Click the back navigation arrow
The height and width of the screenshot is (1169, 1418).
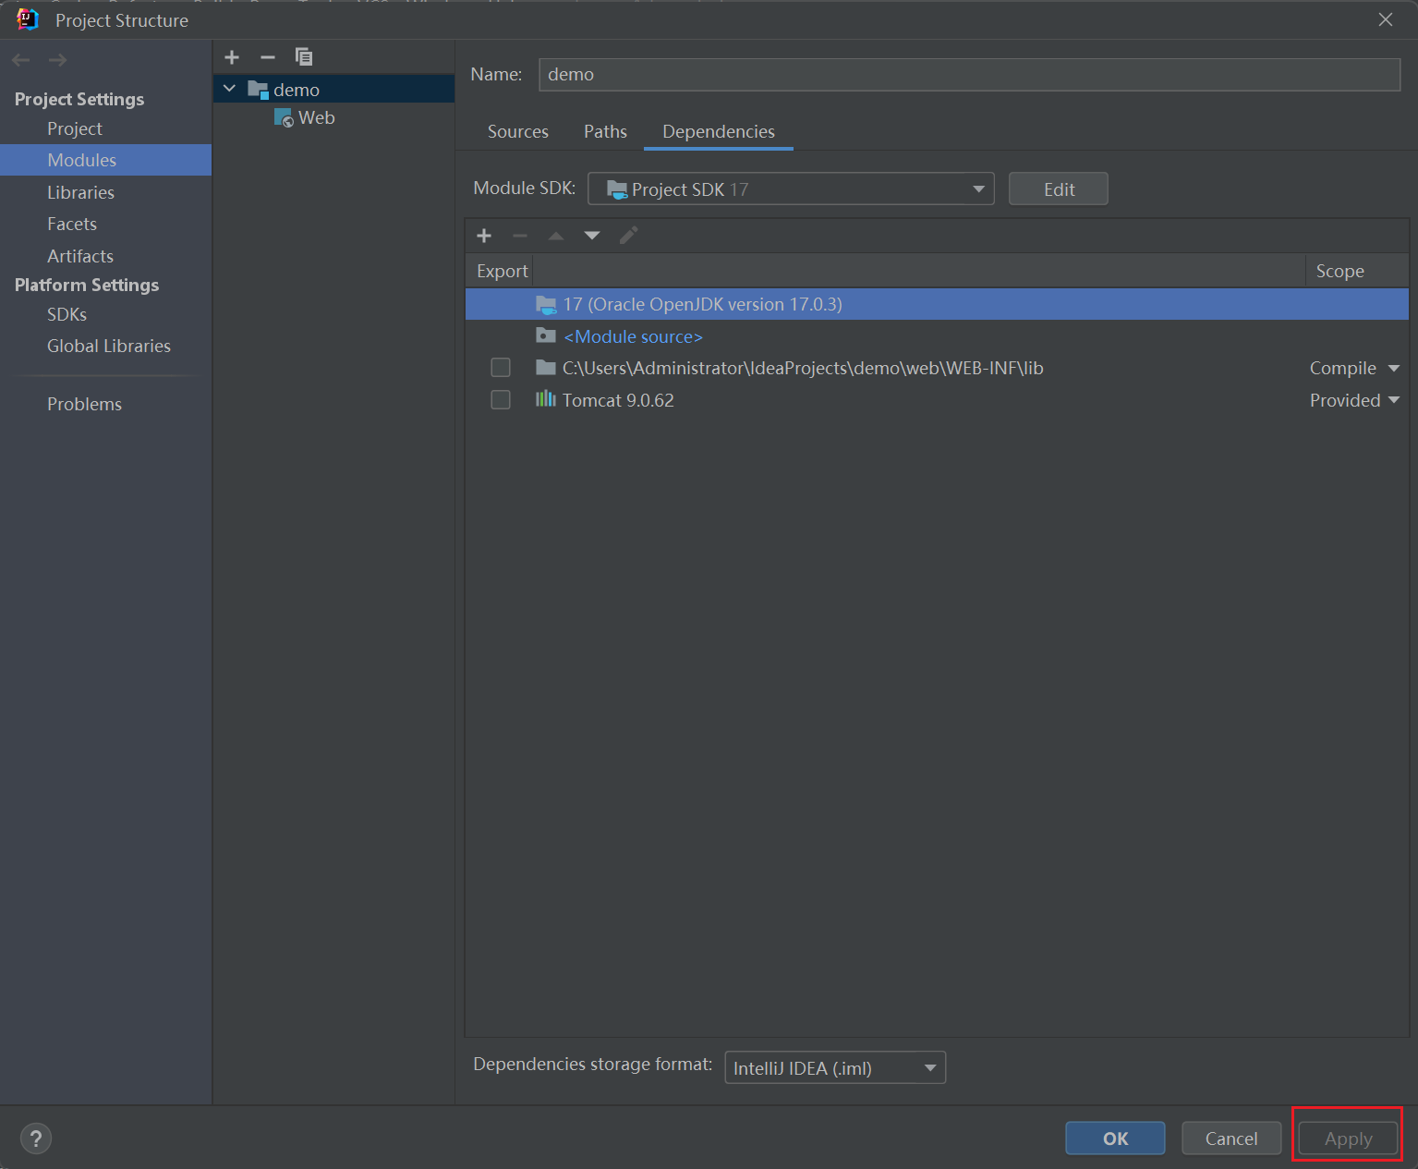tap(21, 60)
